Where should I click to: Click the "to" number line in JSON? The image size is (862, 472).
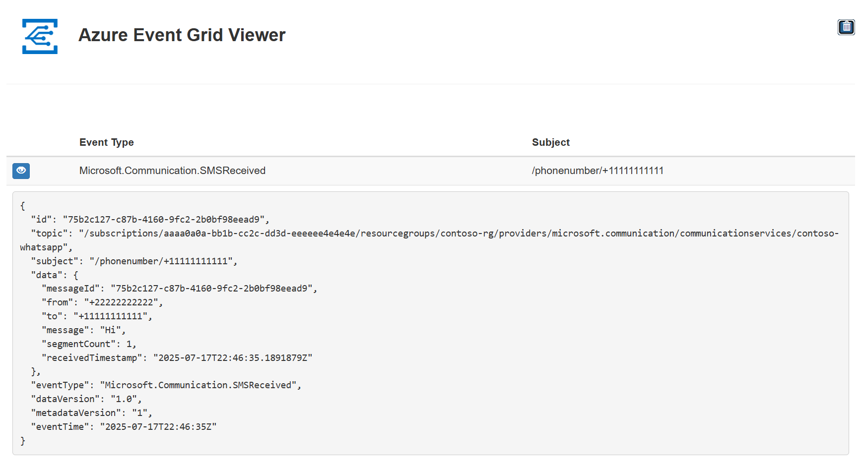(97, 316)
